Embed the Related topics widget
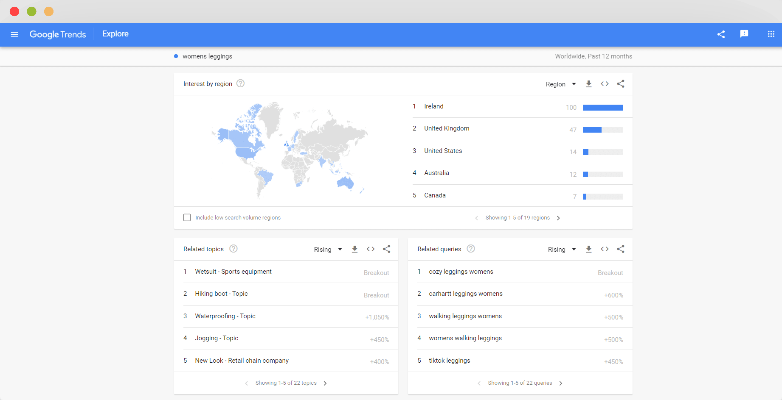This screenshot has height=400, width=782. [x=371, y=249]
